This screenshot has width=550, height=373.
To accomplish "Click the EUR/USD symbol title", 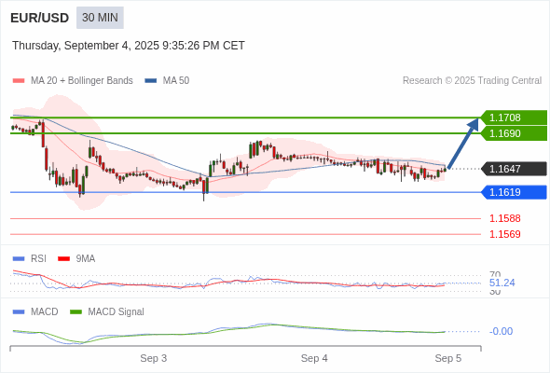I will [x=40, y=18].
